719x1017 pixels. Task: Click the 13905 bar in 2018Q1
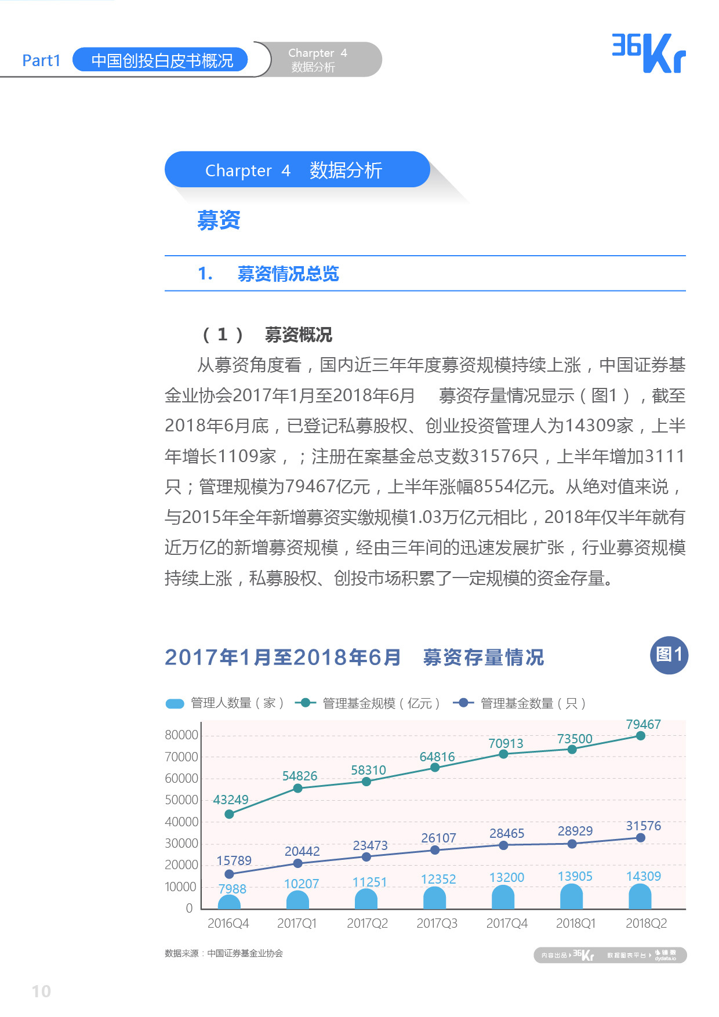572,896
